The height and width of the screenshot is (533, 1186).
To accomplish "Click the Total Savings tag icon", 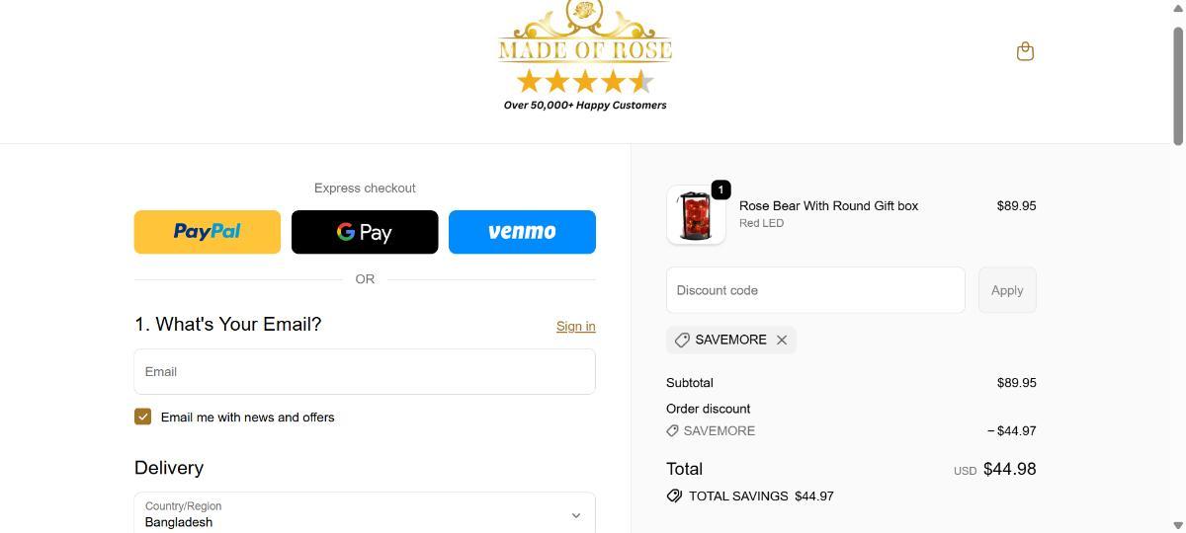I will pyautogui.click(x=674, y=495).
